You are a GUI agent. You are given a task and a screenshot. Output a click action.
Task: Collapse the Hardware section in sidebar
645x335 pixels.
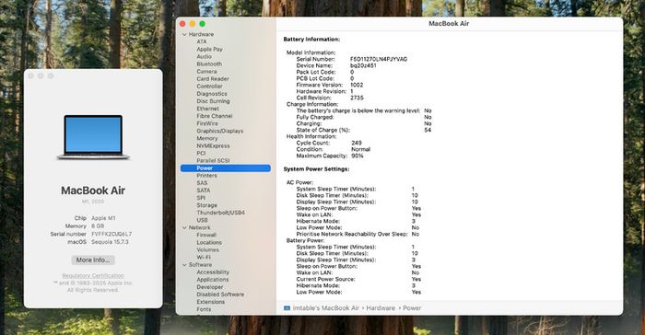pos(184,35)
